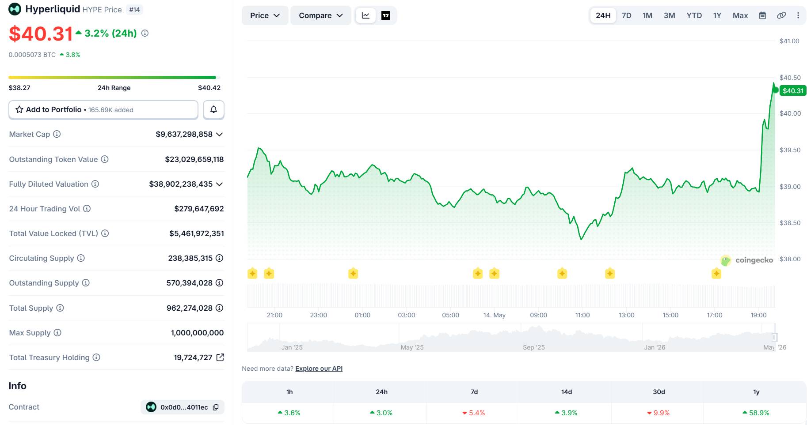Open the treasury holding external link icon
This screenshot has width=807, height=425.
(220, 357)
